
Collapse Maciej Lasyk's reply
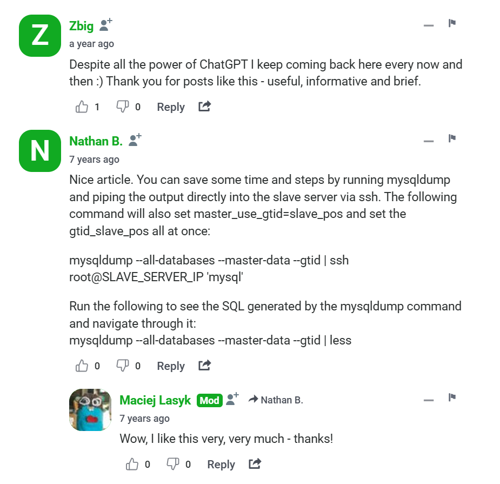429,400
